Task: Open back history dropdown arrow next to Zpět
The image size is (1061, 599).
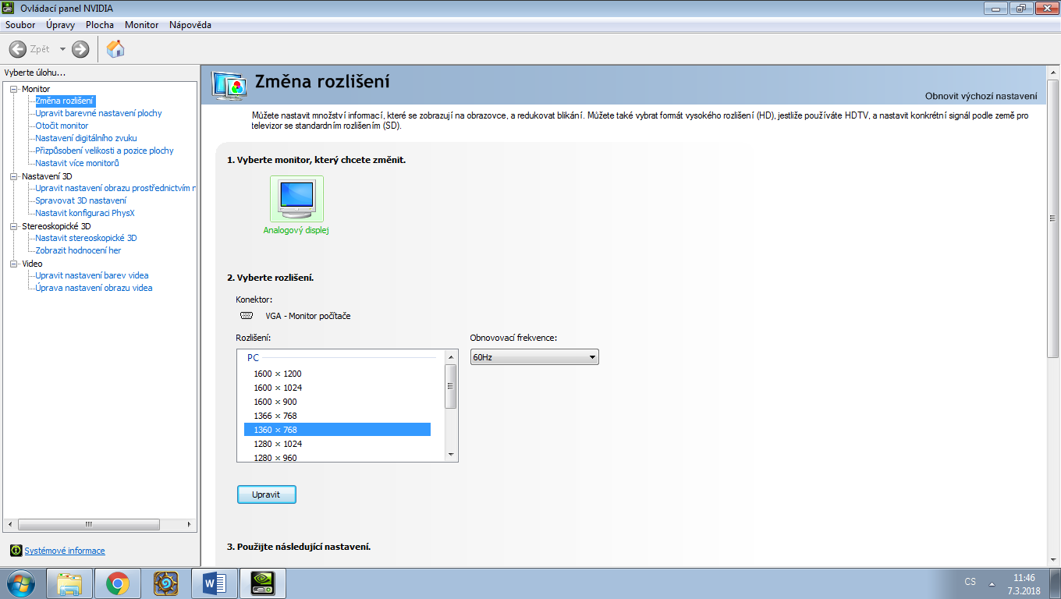Action: coord(62,49)
